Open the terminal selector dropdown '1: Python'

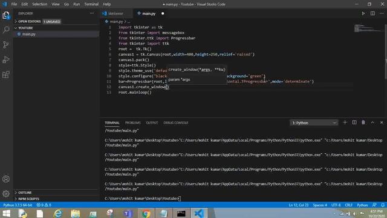[314, 123]
